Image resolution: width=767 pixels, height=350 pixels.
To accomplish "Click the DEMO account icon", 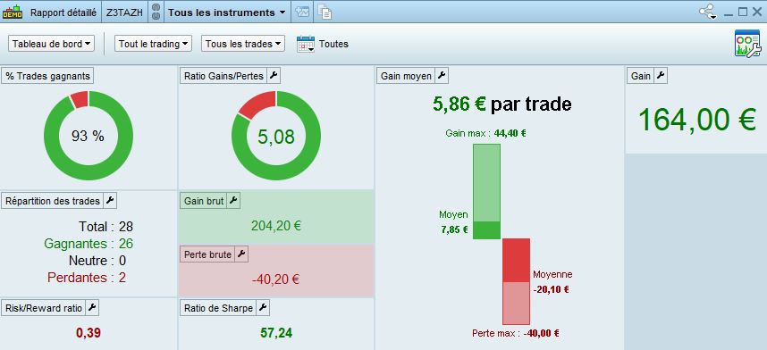I will (13, 12).
